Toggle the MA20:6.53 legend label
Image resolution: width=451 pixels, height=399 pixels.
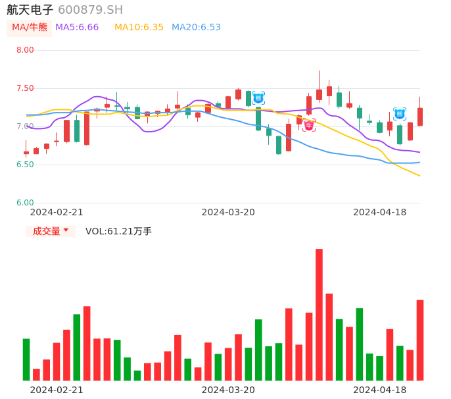(x=196, y=28)
